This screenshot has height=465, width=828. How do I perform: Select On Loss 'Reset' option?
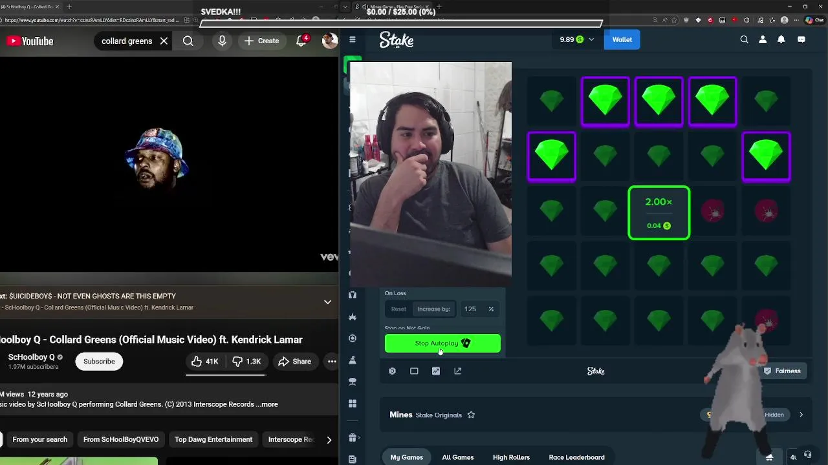coord(398,309)
